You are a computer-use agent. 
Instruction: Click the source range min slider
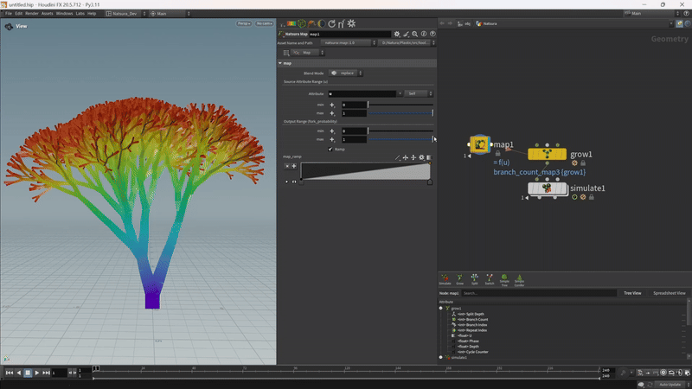pyautogui.click(x=400, y=105)
